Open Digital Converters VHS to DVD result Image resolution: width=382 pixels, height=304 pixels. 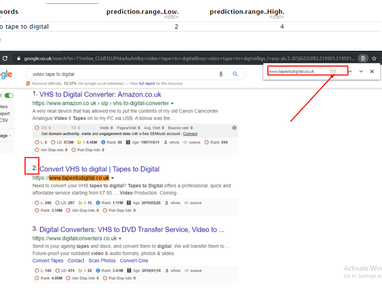pyautogui.click(x=132, y=229)
